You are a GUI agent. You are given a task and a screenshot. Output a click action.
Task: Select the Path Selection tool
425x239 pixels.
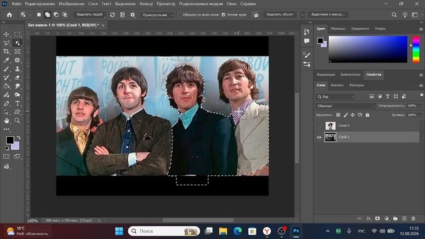6,112
